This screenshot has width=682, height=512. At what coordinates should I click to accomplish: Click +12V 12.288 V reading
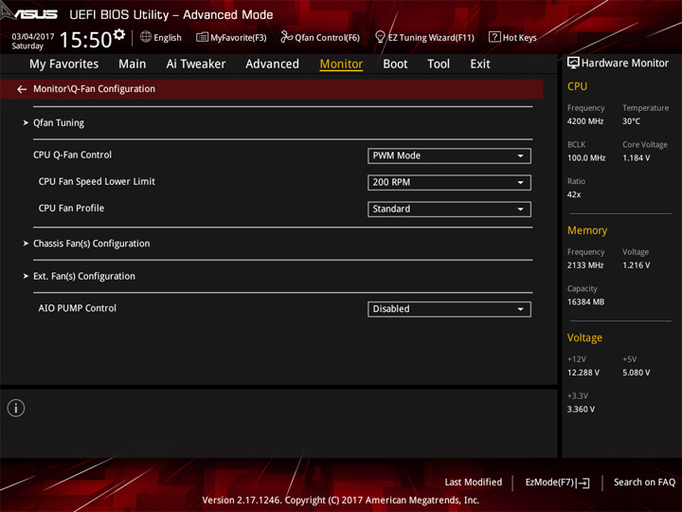(x=583, y=373)
